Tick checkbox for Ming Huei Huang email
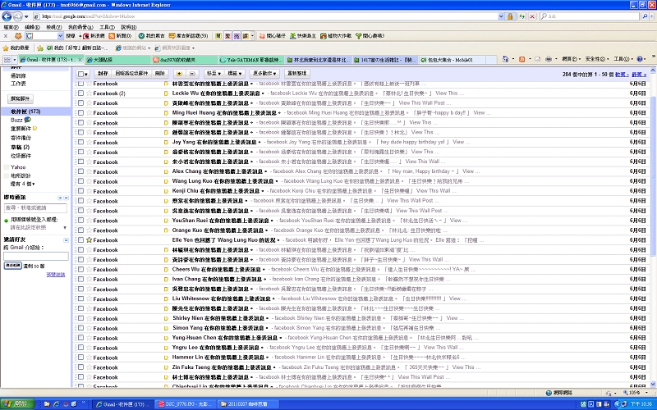 tap(80, 113)
